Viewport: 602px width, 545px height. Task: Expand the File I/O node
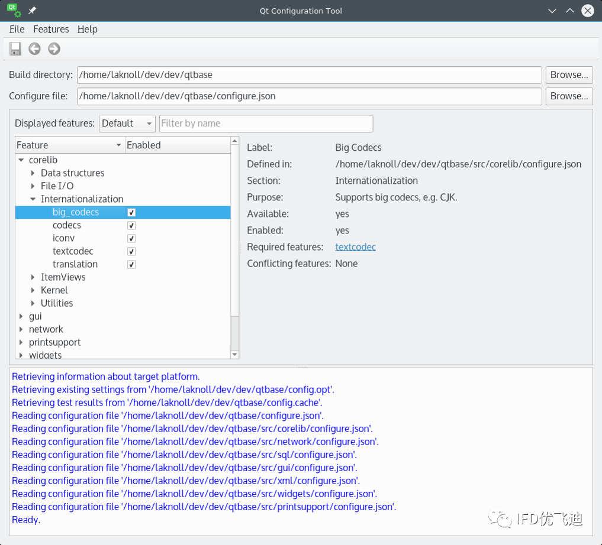pyautogui.click(x=33, y=186)
